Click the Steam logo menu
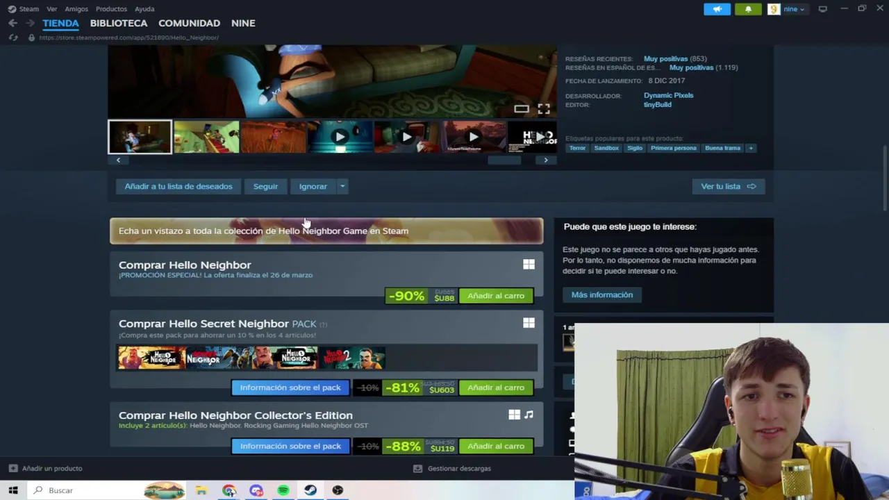889x500 pixels. point(23,9)
